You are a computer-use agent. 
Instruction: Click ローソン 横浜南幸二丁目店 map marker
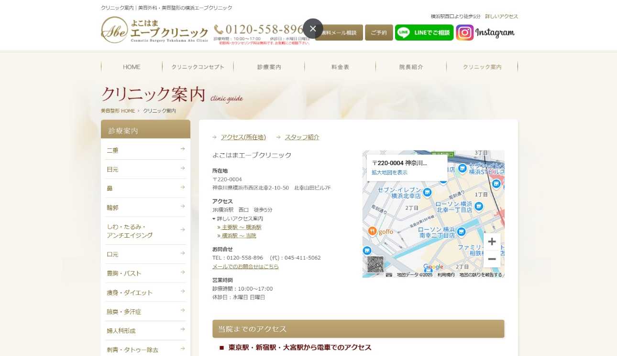pos(461,232)
